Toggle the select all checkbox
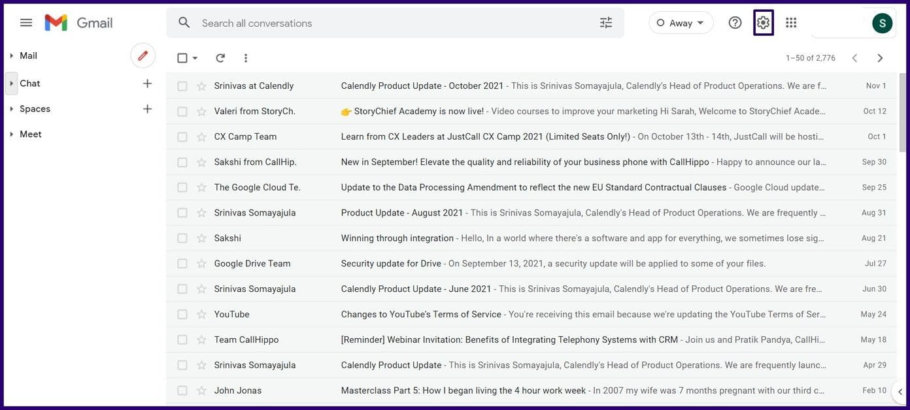910x410 pixels. [182, 58]
